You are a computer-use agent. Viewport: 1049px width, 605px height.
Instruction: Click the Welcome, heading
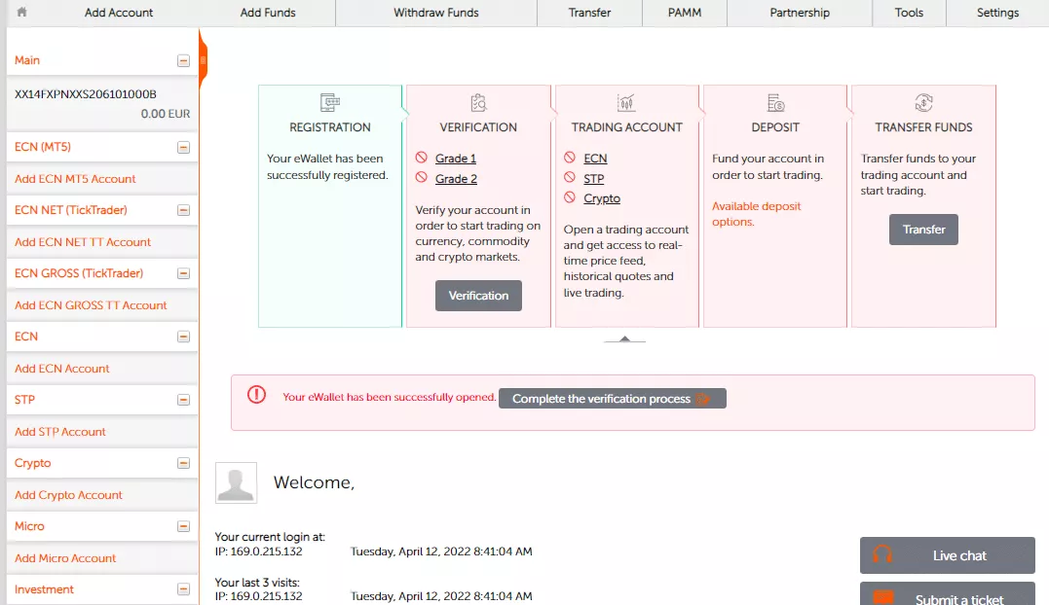[314, 482]
